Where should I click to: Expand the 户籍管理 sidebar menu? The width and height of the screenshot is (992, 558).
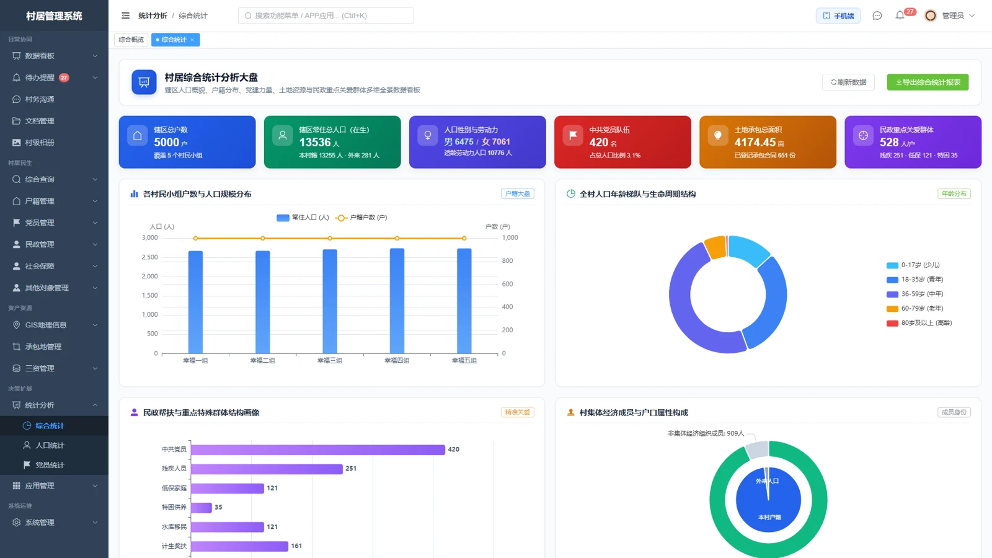point(54,201)
